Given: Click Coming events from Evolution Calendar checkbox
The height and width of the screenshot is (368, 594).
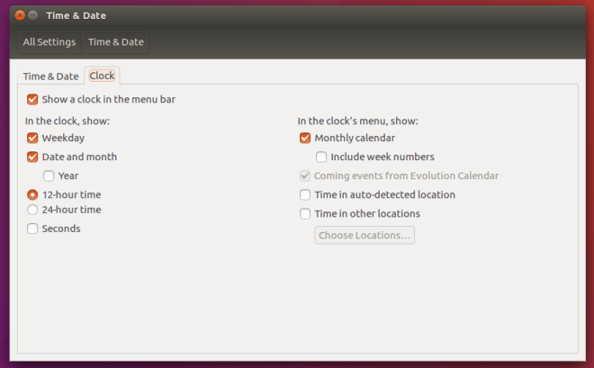Looking at the screenshot, I should pyautogui.click(x=306, y=175).
